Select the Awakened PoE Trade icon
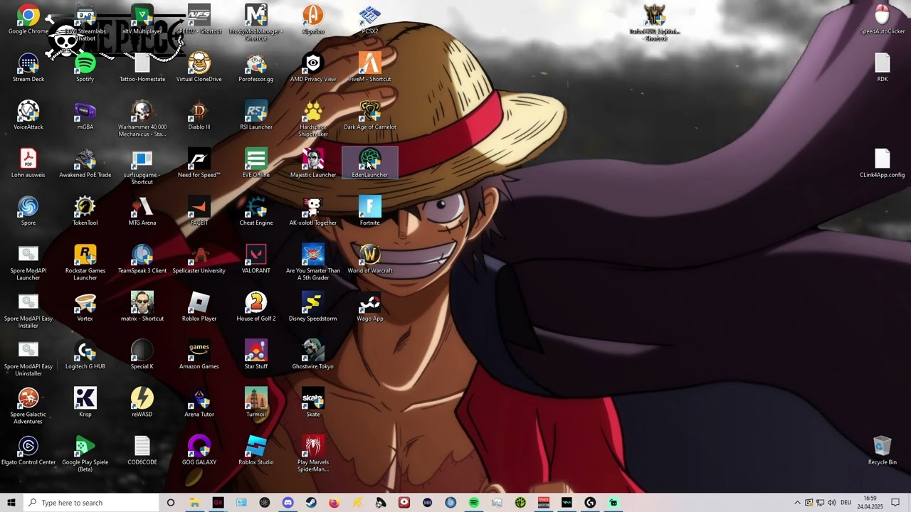Viewport: 911px width, 512px height. (85, 162)
